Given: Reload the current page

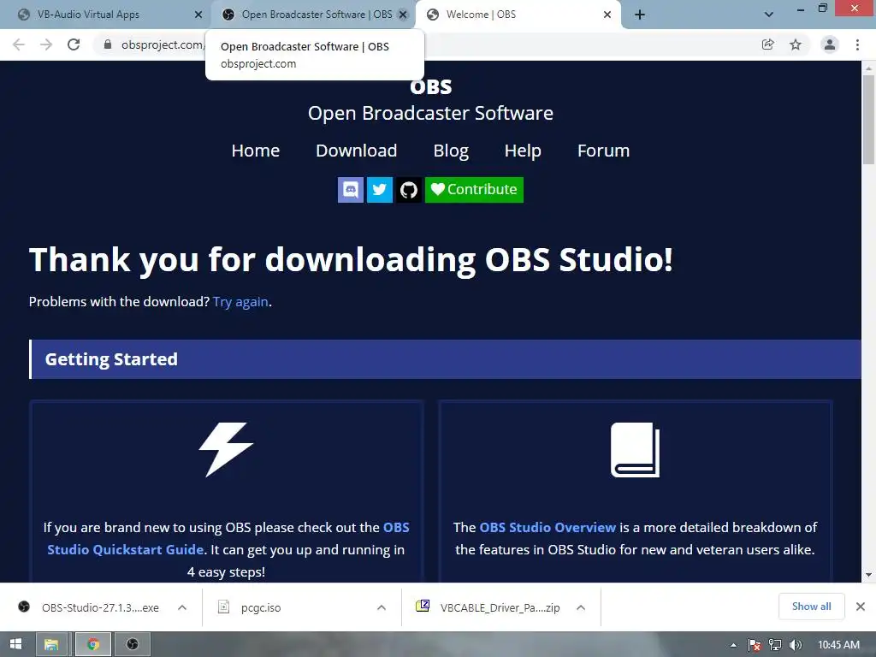Looking at the screenshot, I should click(x=74, y=44).
